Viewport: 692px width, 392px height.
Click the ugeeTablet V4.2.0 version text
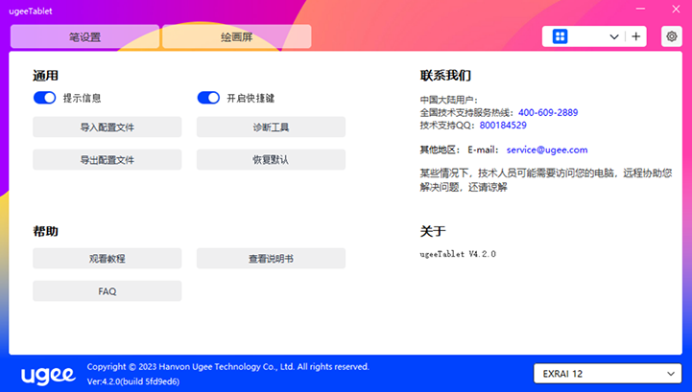(458, 254)
